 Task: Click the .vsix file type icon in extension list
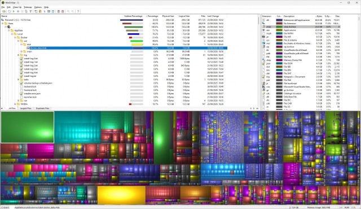[x=263, y=86]
